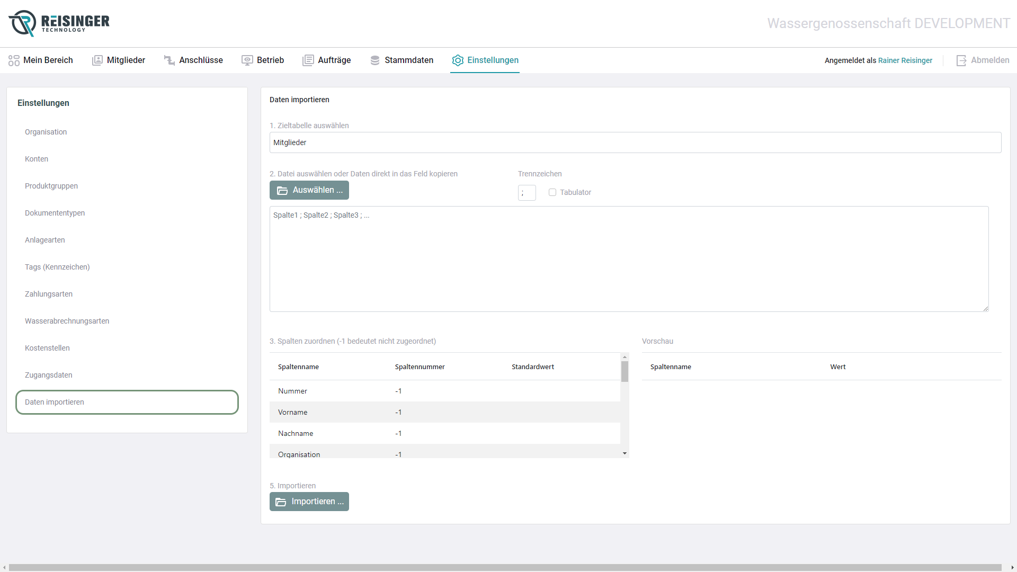Click the Nummer row in column table
The image size is (1017, 572).
[x=445, y=391]
